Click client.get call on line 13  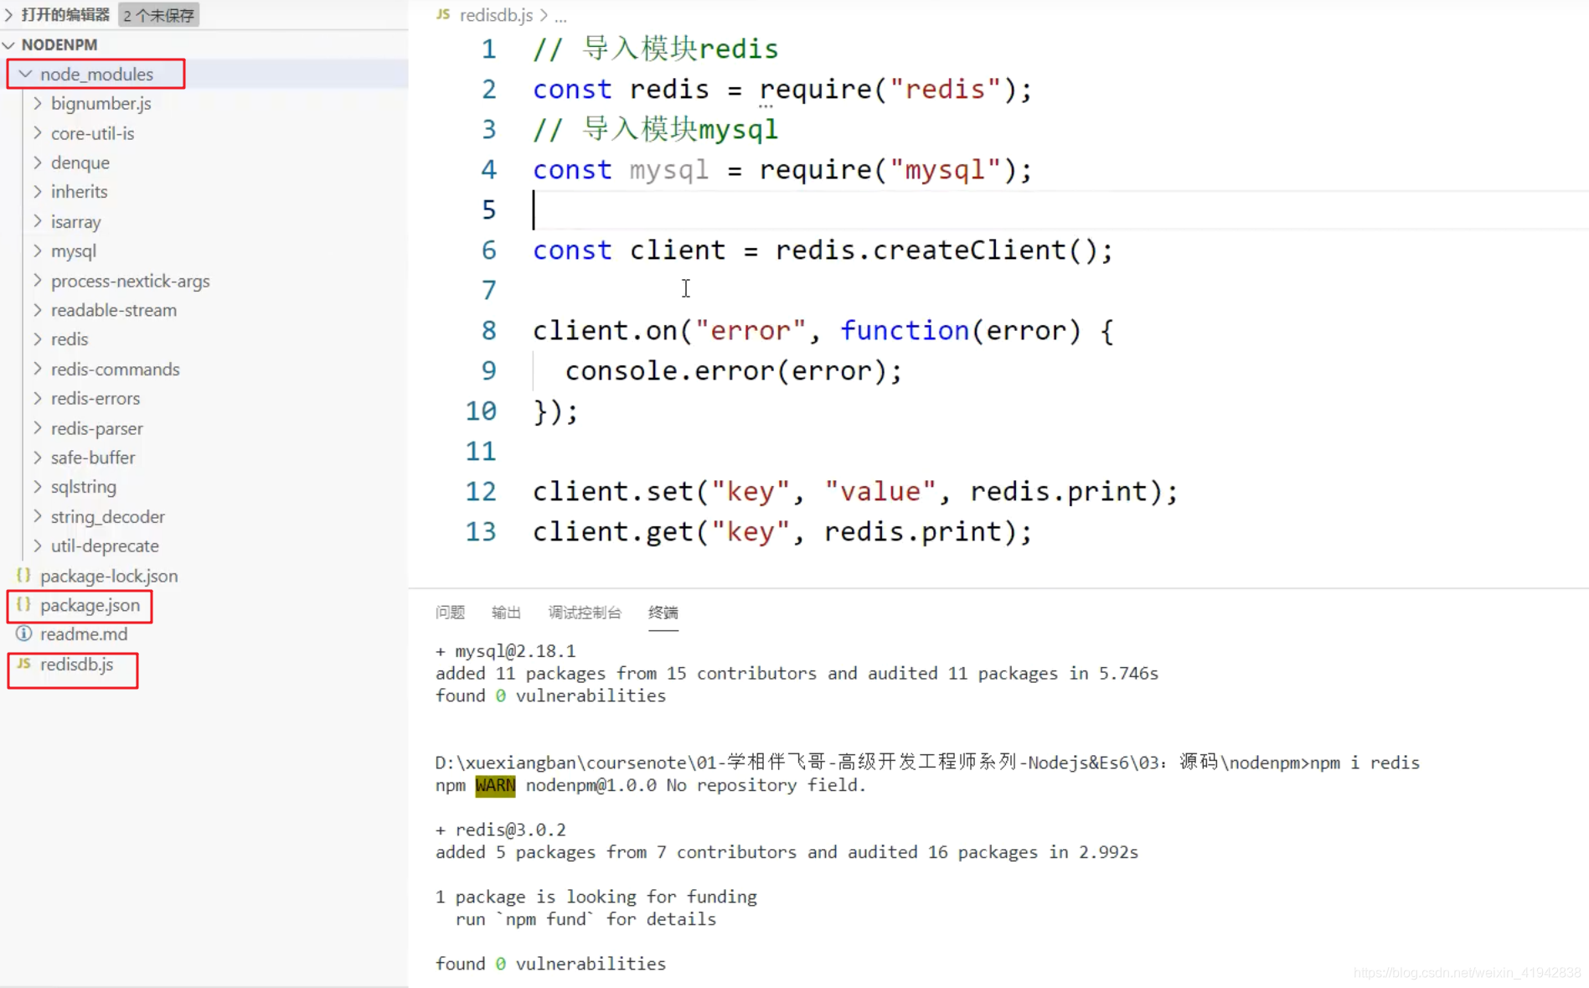pyautogui.click(x=782, y=532)
